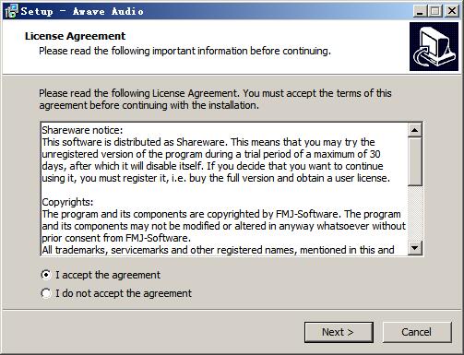Click the license scrollbar down arrow
The height and width of the screenshot is (355, 464).
pos(415,248)
